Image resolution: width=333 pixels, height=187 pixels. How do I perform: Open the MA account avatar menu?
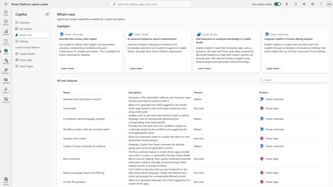tap(329, 4)
